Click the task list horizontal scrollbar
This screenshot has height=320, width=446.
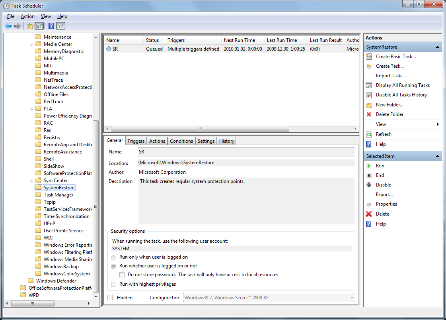pos(200,129)
